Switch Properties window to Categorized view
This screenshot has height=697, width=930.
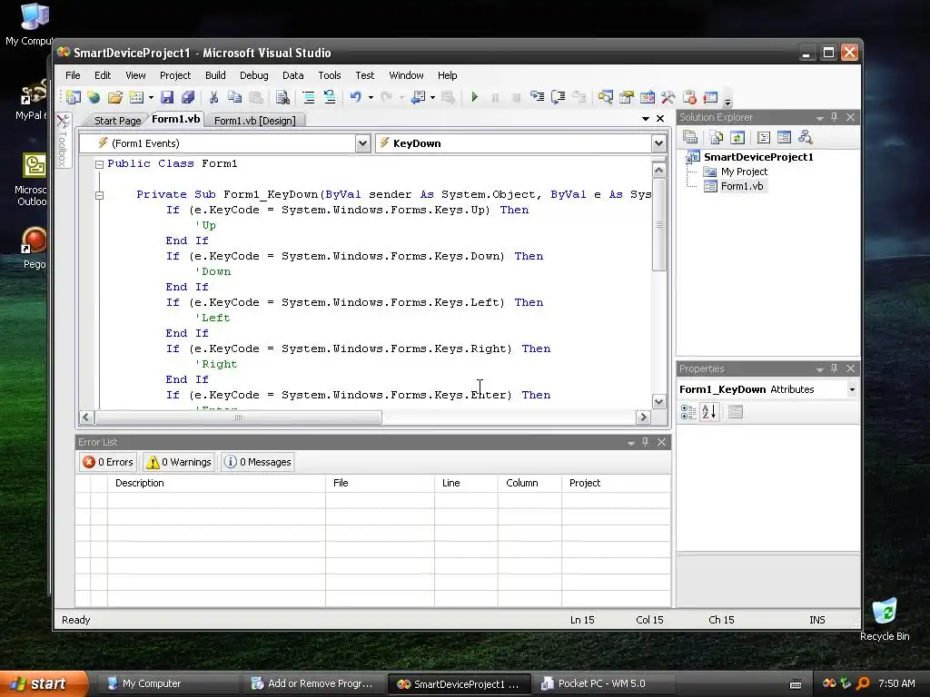pyautogui.click(x=688, y=412)
